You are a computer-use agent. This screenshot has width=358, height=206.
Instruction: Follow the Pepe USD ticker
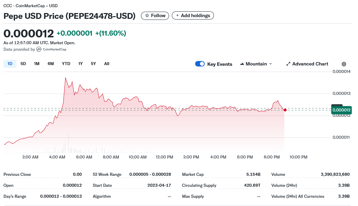pyautogui.click(x=155, y=15)
